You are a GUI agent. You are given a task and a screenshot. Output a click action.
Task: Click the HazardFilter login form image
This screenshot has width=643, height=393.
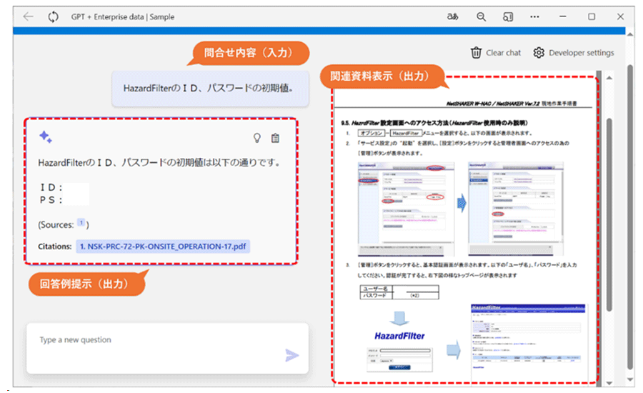(399, 359)
